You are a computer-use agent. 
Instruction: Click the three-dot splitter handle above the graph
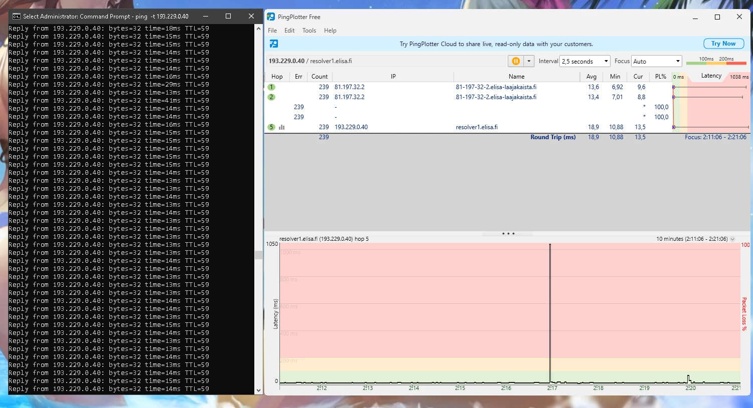(x=508, y=233)
